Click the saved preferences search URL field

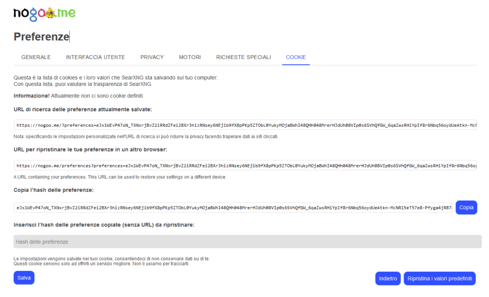tap(245, 125)
